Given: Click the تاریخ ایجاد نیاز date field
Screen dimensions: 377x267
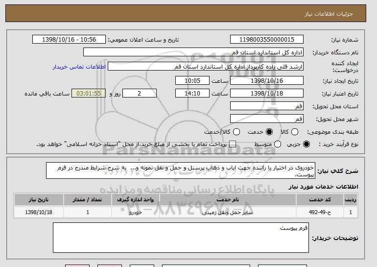Looking at the screenshot, I should [267, 80].
